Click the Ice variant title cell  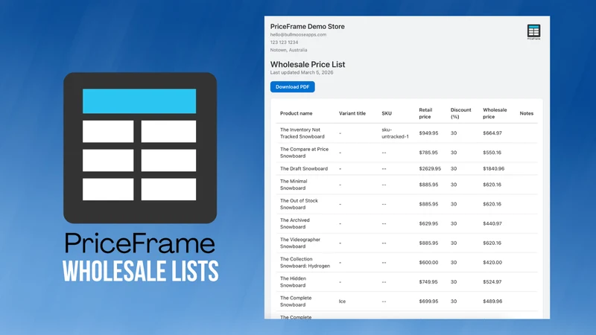[x=342, y=301]
